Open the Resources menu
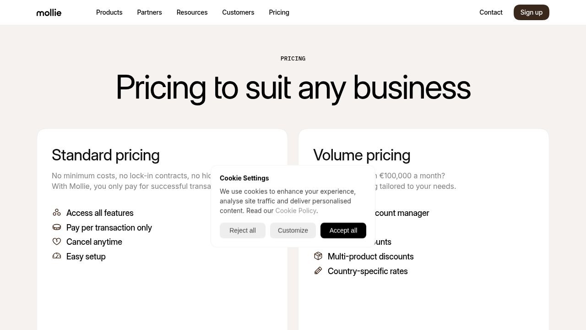This screenshot has width=586, height=330. click(x=192, y=12)
